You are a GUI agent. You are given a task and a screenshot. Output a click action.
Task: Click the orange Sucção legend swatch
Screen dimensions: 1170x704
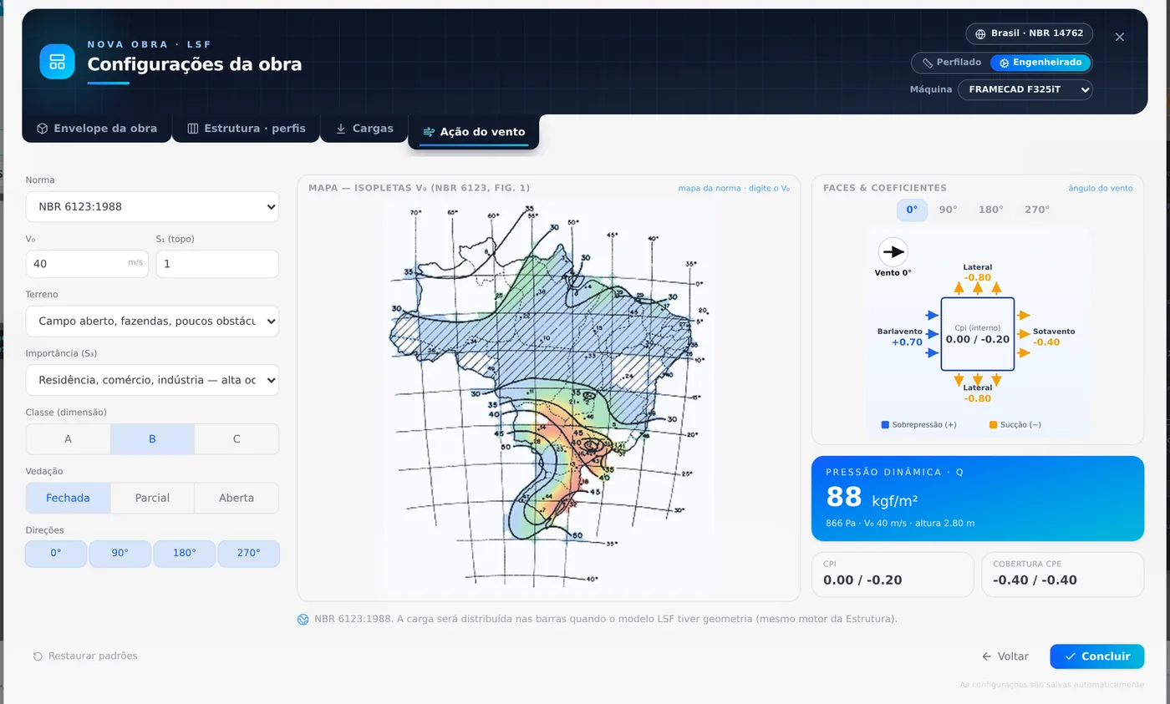[993, 425]
